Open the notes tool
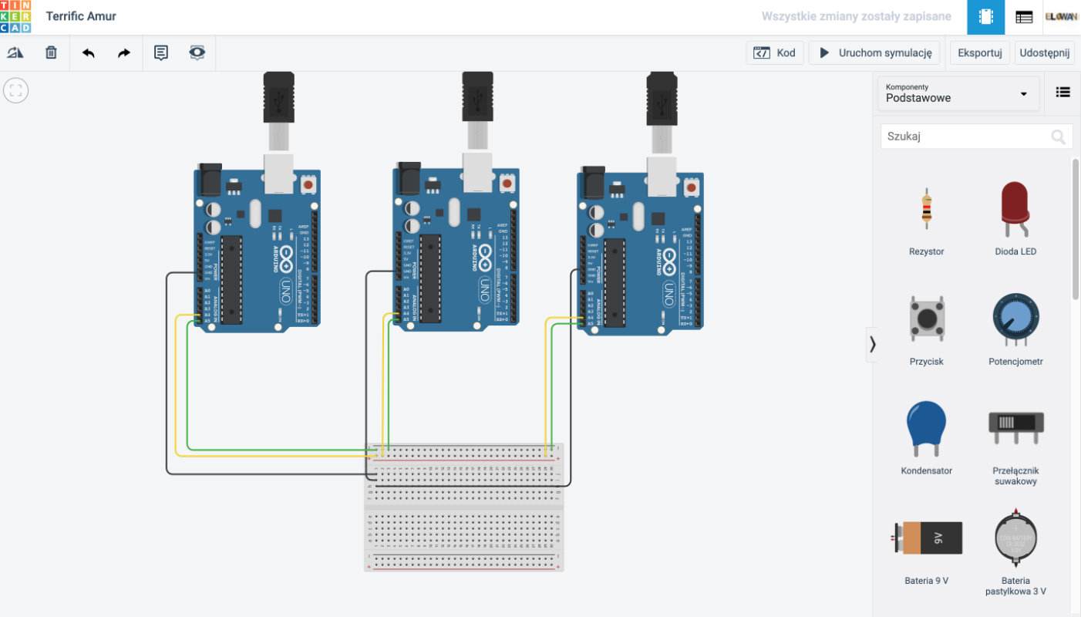Screen dimensions: 1081x617 [x=161, y=52]
